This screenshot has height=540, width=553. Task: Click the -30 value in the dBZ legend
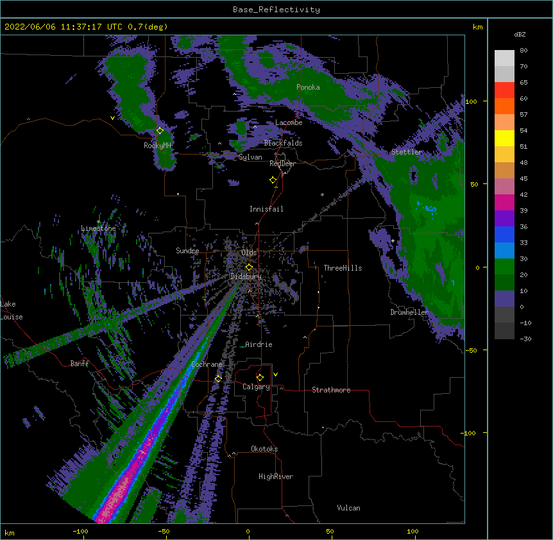[x=525, y=339]
